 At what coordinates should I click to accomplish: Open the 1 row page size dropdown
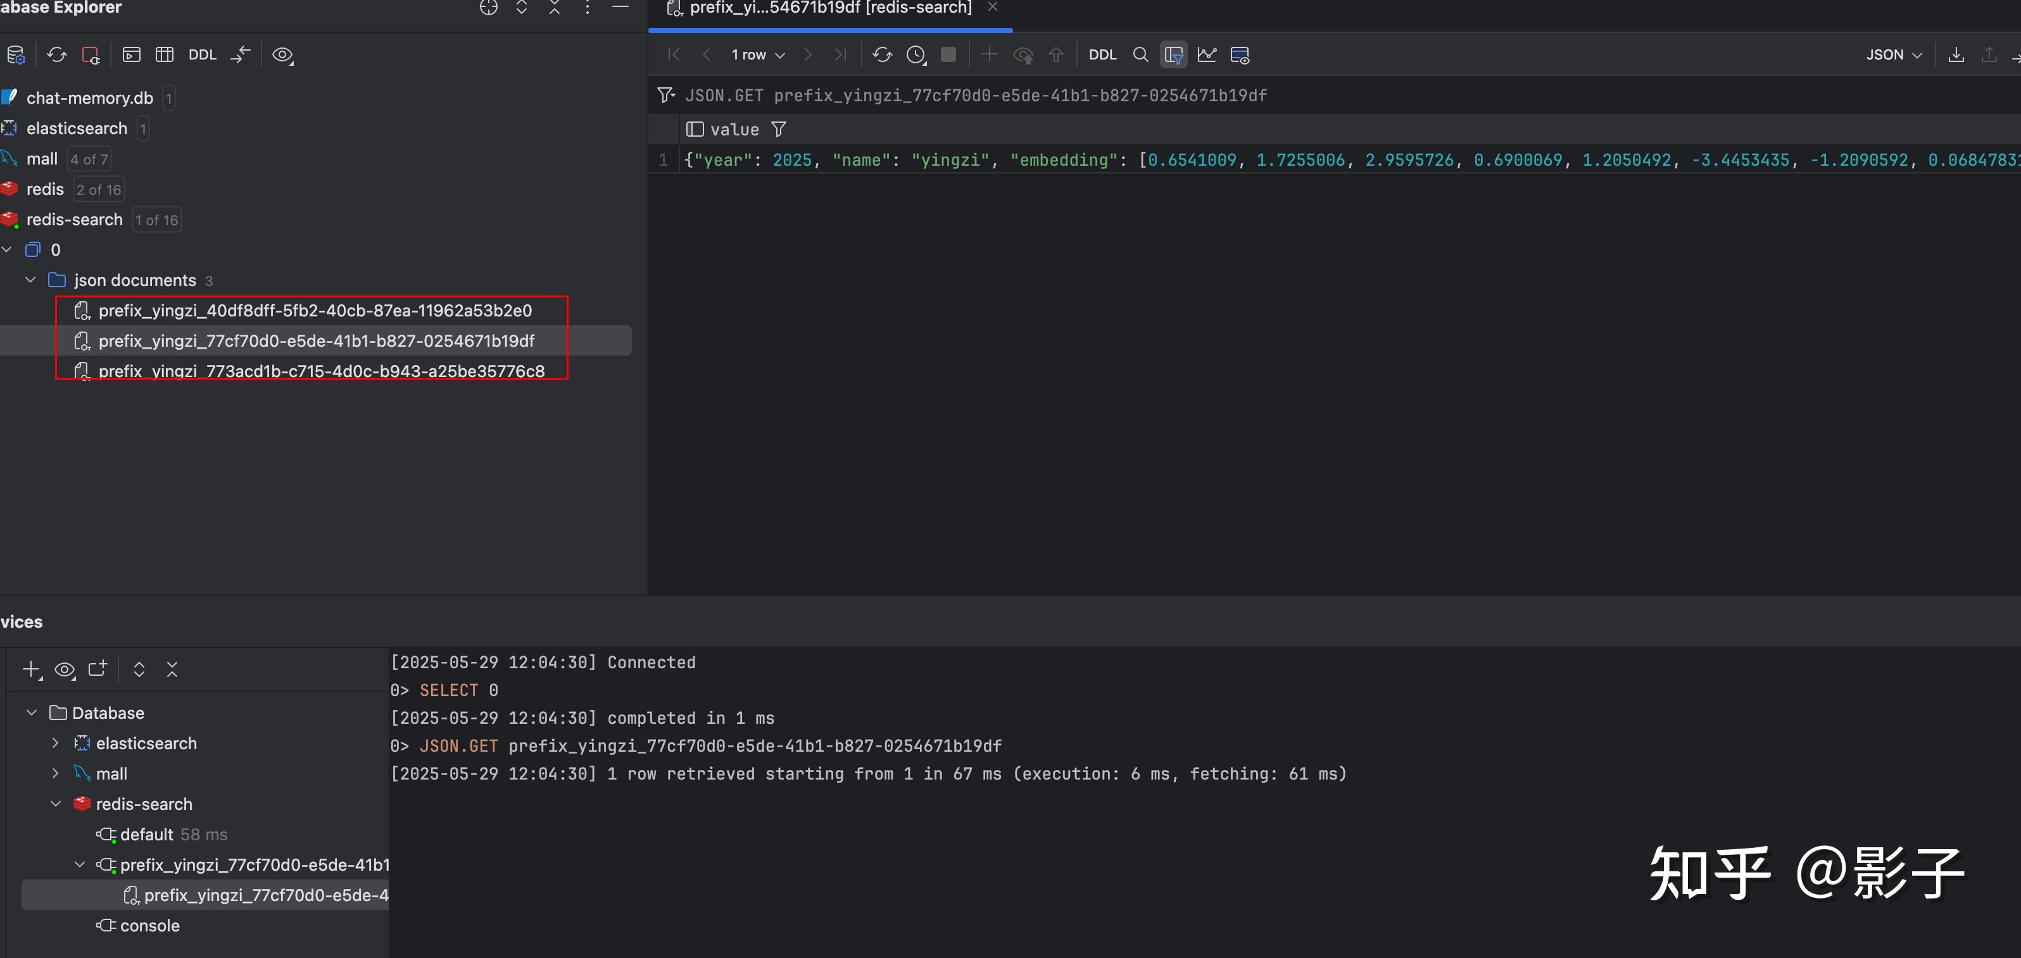(x=758, y=55)
